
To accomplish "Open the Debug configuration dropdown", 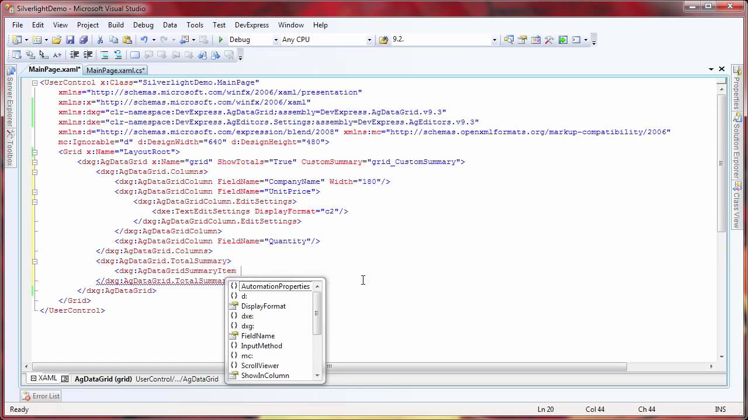I will [276, 40].
